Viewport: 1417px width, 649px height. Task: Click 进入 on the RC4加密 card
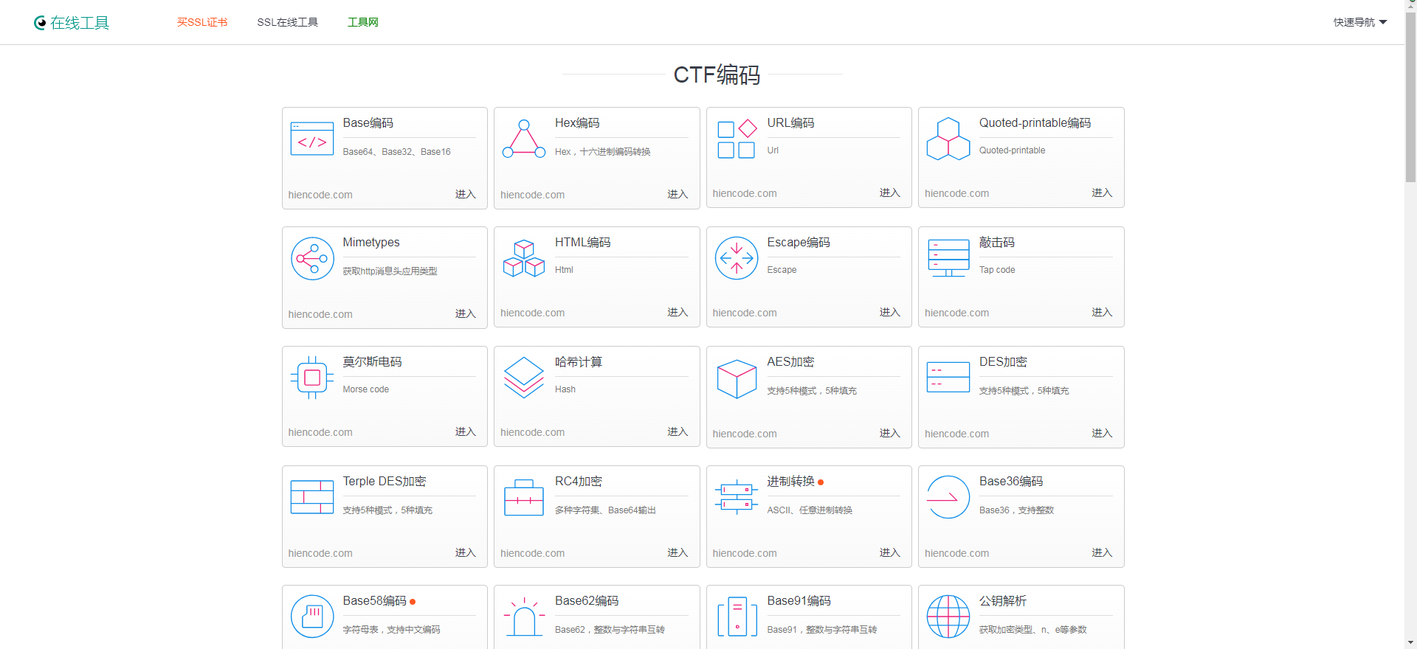coord(678,553)
